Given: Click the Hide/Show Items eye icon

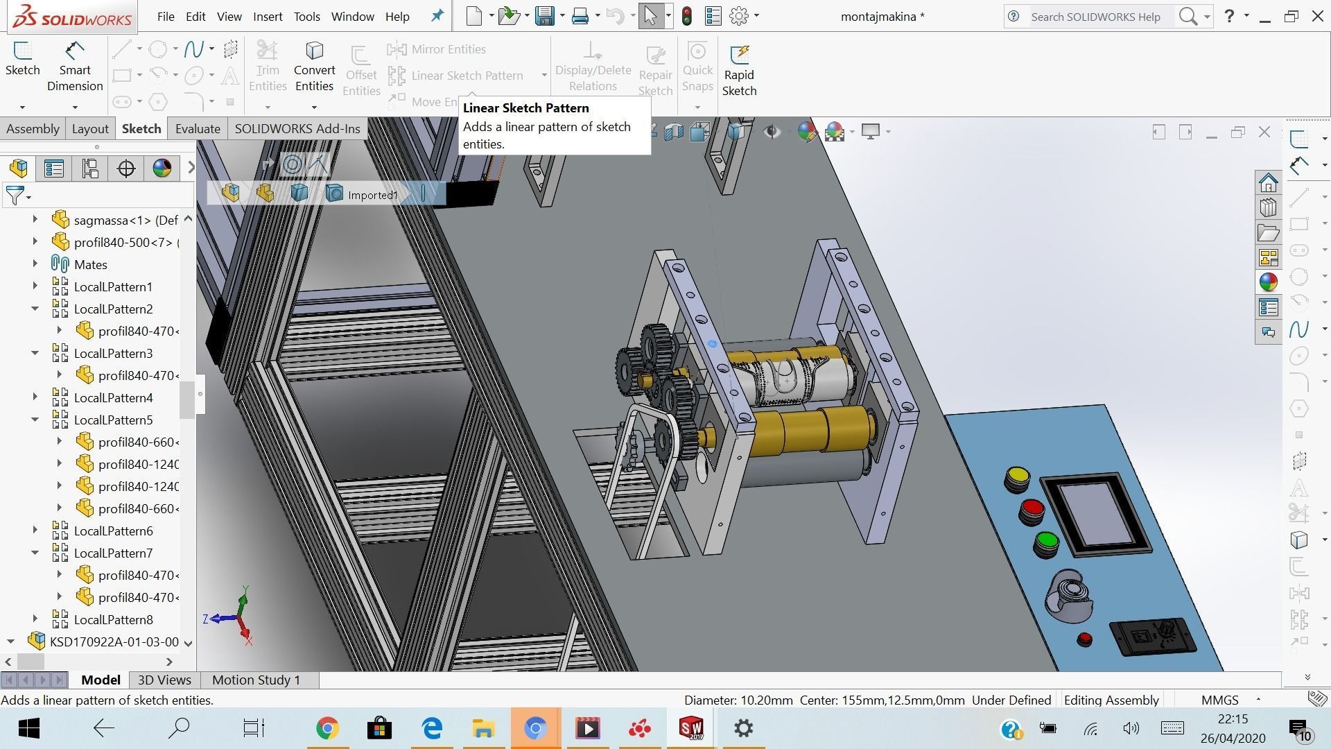Looking at the screenshot, I should tap(772, 131).
